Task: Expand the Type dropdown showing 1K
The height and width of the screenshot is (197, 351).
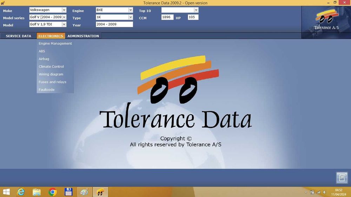Action: [x=131, y=17]
